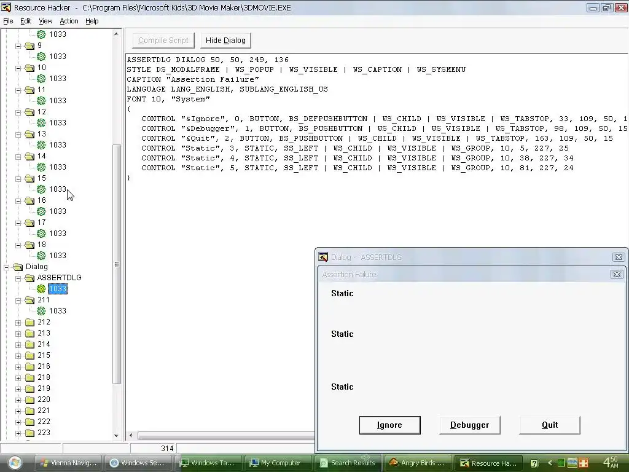
Task: Click the folder icon for 223
Action: [29, 433]
